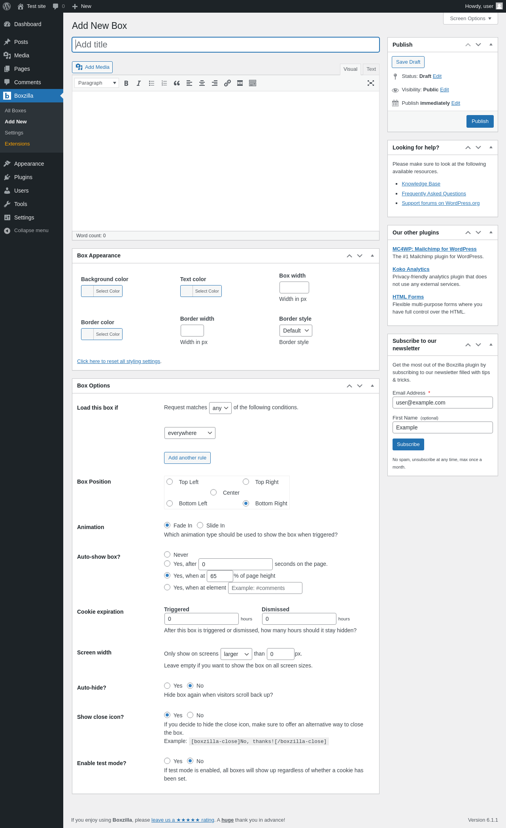This screenshot has height=828, width=506.
Task: Insert Read More tag icon
Action: point(240,83)
